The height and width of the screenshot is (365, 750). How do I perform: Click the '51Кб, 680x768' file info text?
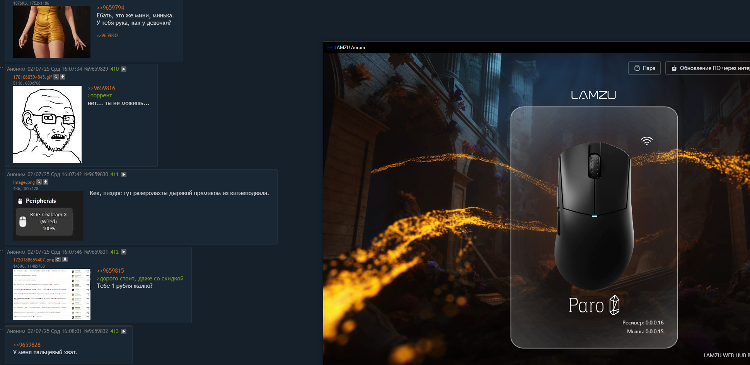(x=27, y=83)
